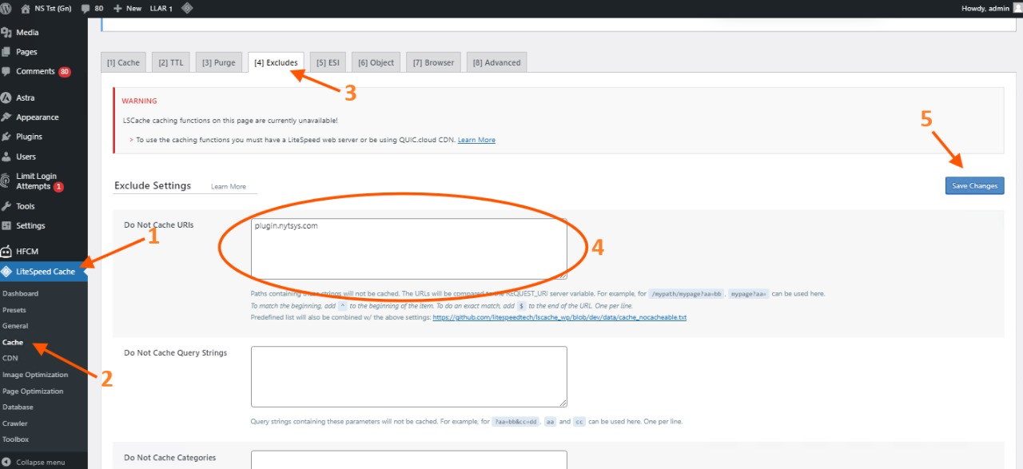Image resolution: width=1023 pixels, height=469 pixels.
Task: Open the cache_nocacheable.txt GitHub link
Action: pos(559,317)
